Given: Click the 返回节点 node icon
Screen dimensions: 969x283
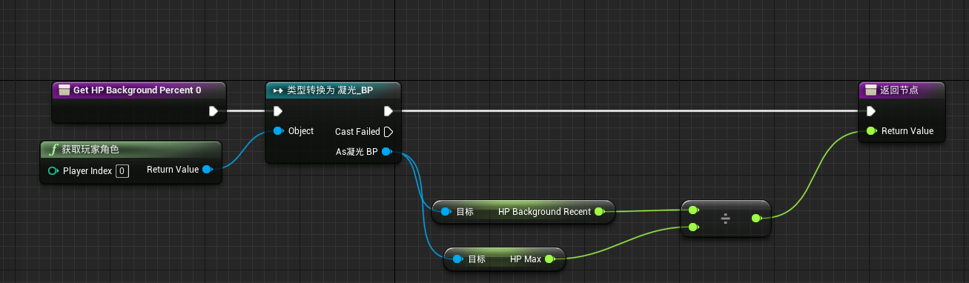Looking at the screenshot, I should tap(871, 90).
